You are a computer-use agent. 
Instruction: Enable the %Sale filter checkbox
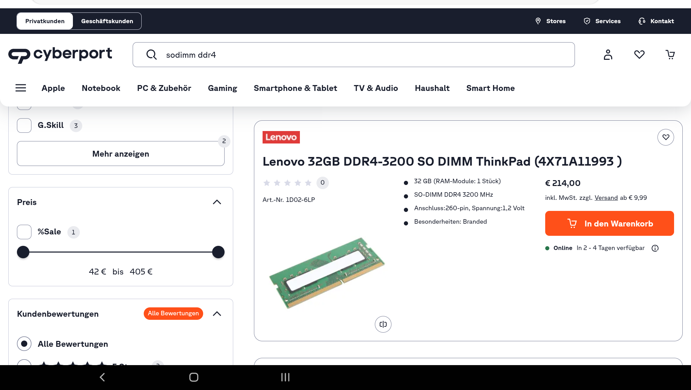coord(24,232)
